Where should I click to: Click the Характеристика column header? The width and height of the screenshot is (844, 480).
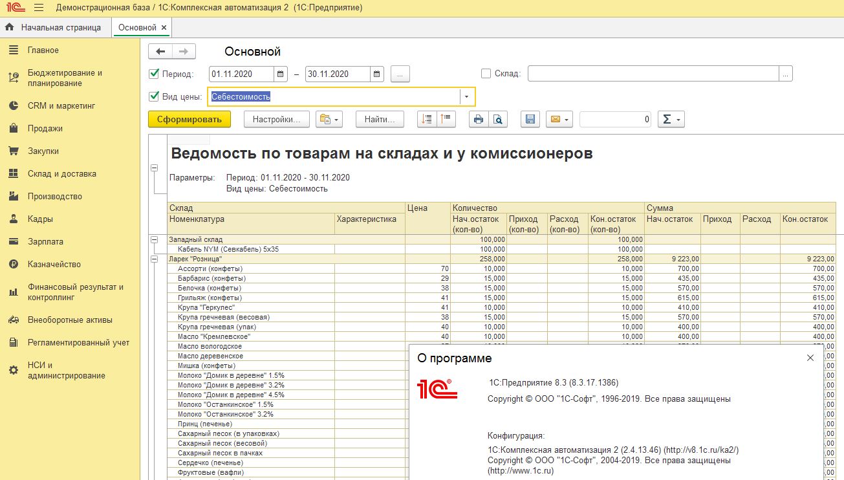pyautogui.click(x=370, y=224)
